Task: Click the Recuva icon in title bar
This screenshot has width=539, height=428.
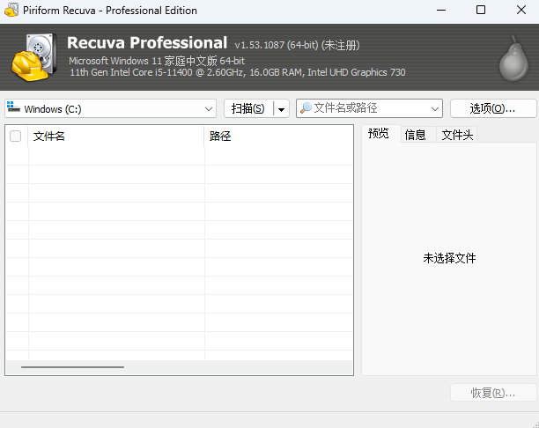Action: pos(11,10)
